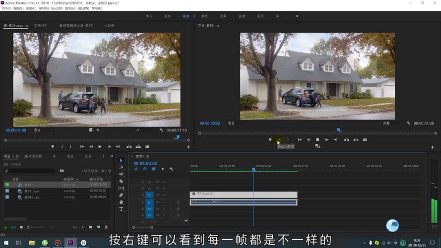Screen dimensions: 441x248
Task: Switch to the 颜色 (Color) workspace tab
Action: (204, 16)
